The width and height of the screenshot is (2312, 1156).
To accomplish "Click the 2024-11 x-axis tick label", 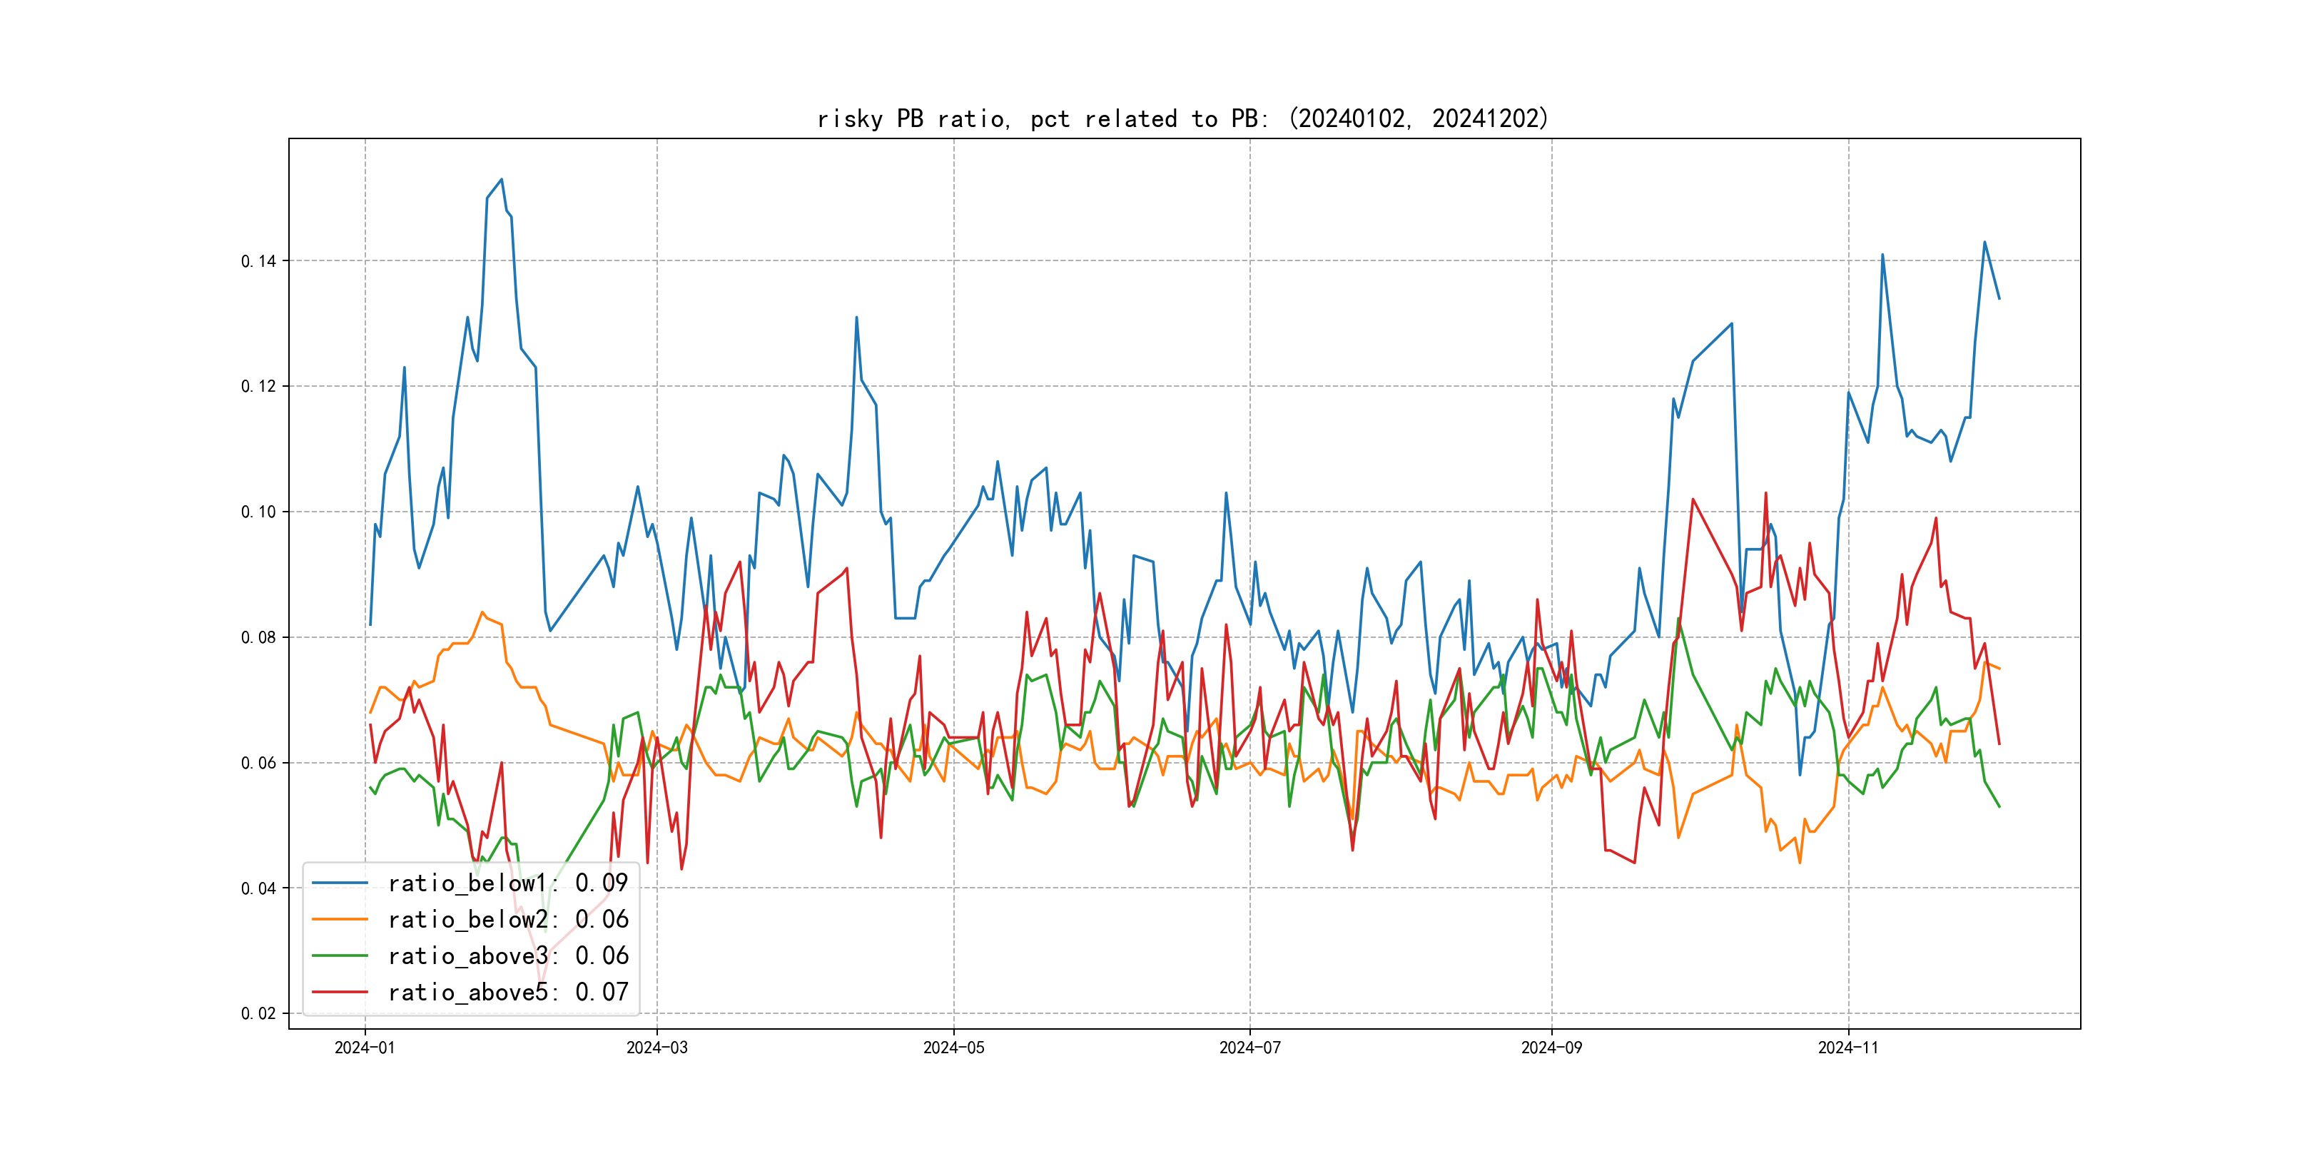I will (x=1848, y=1048).
